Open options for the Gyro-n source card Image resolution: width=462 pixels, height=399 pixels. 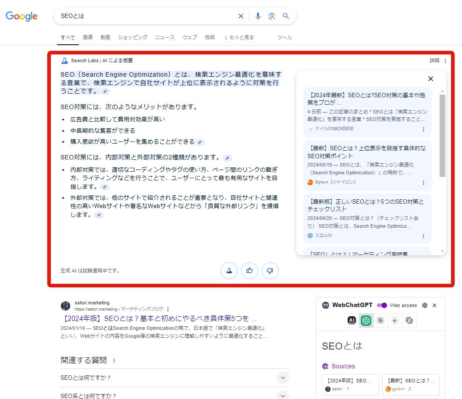click(423, 183)
